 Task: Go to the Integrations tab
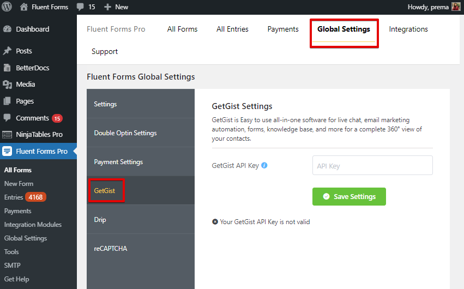tap(408, 29)
